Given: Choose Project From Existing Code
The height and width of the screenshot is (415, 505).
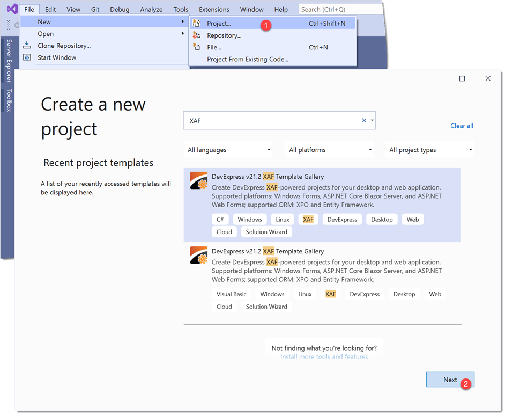Looking at the screenshot, I should (248, 59).
